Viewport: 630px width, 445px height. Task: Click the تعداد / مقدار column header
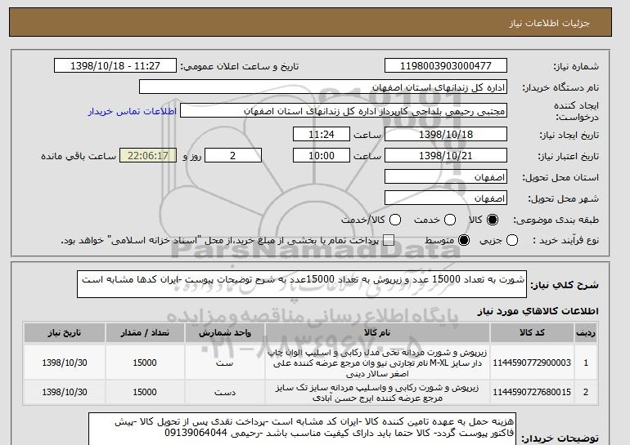[145, 333]
